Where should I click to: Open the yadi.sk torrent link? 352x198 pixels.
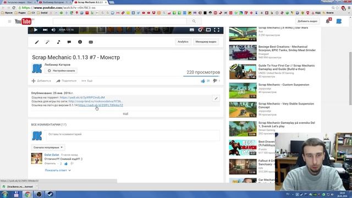pyautogui.click(x=82, y=97)
